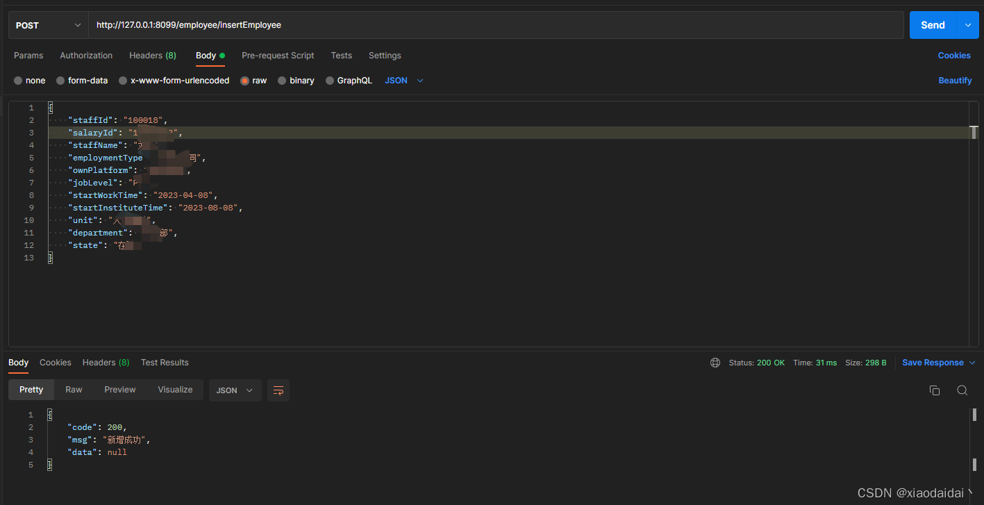This screenshot has height=505, width=984.
Task: Select Pretty response view
Action: pos(31,390)
